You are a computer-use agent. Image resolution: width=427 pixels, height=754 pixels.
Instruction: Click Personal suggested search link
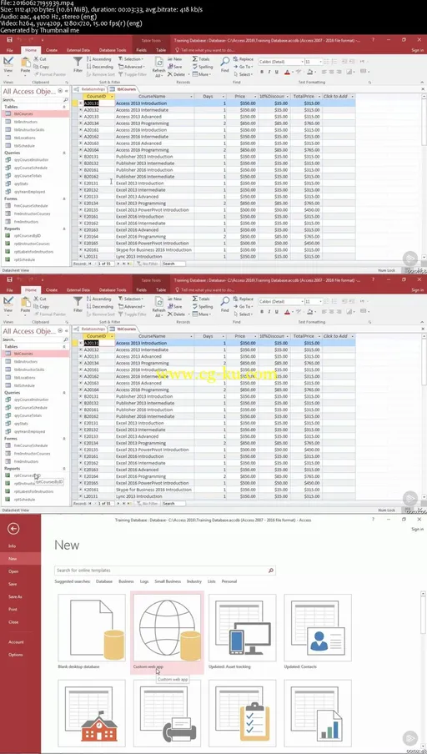[229, 581]
